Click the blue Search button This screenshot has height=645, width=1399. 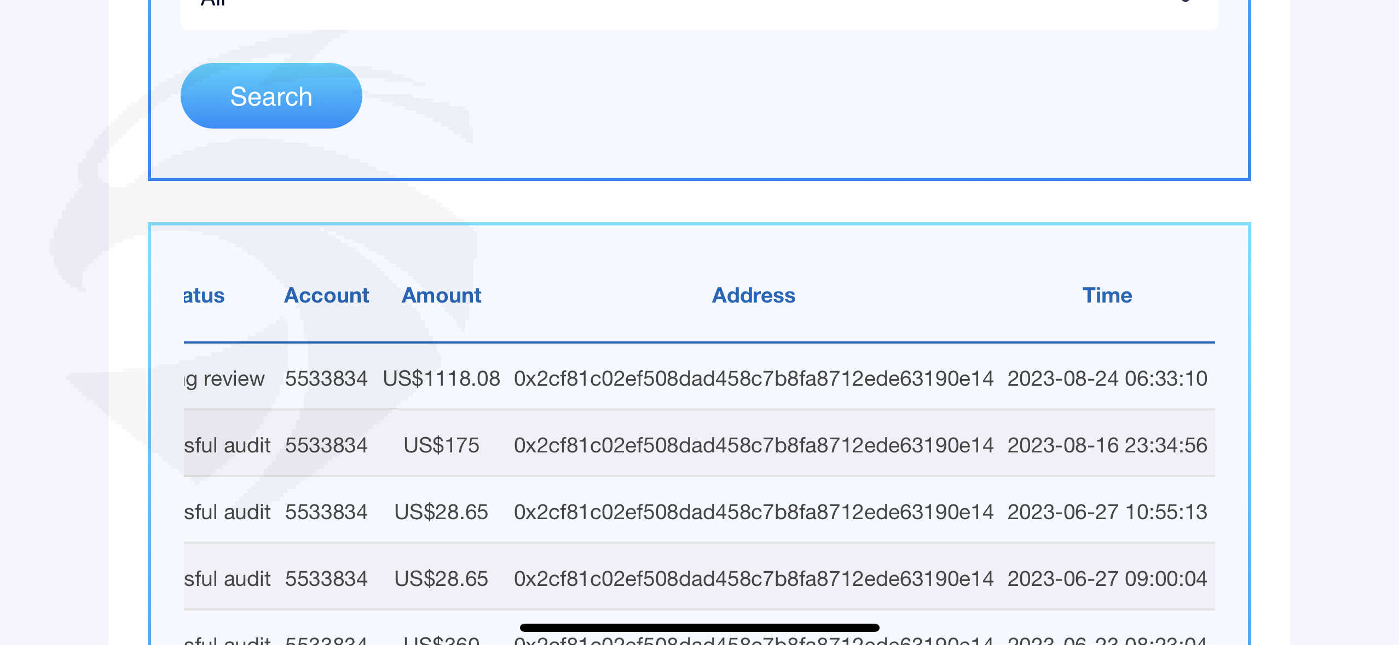point(271,96)
